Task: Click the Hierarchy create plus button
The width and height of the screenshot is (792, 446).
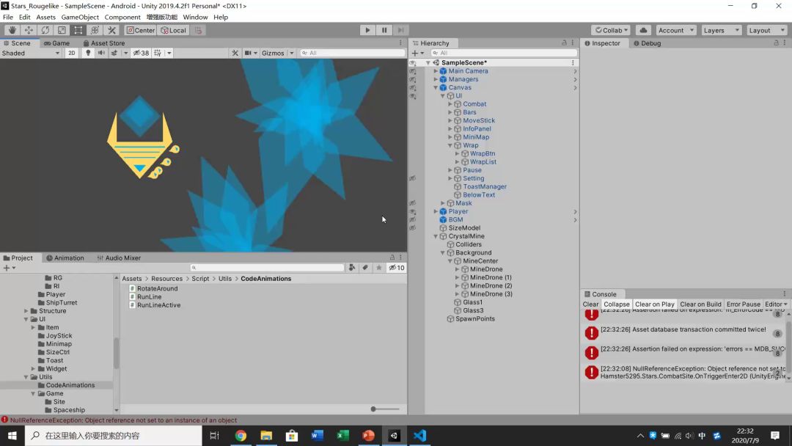Action: (x=417, y=53)
